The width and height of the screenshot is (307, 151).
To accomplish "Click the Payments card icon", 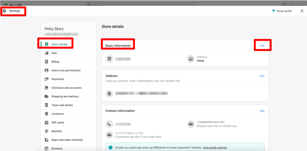I will point(46,79).
